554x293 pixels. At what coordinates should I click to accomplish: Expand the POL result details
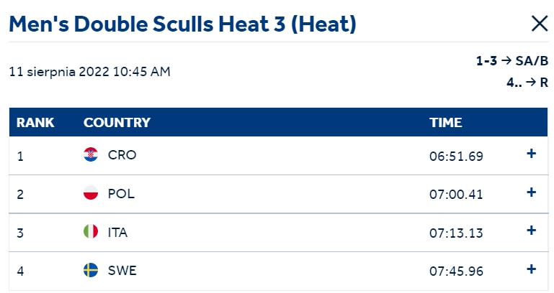pos(531,192)
